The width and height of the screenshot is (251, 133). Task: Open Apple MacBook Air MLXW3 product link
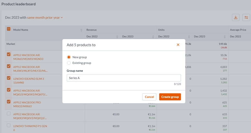coord(30,69)
